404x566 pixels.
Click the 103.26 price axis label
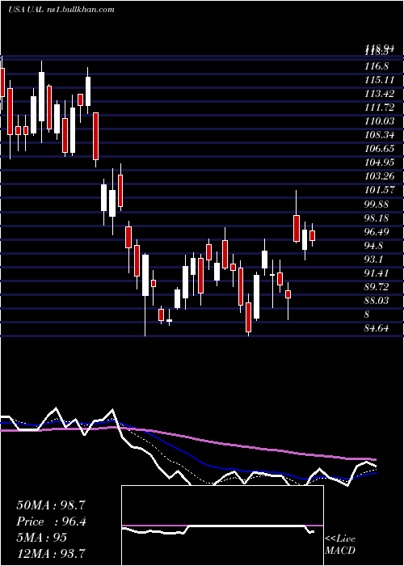coord(380,177)
